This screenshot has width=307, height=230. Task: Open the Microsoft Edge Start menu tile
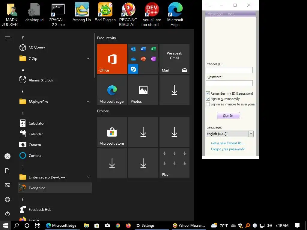112,90
